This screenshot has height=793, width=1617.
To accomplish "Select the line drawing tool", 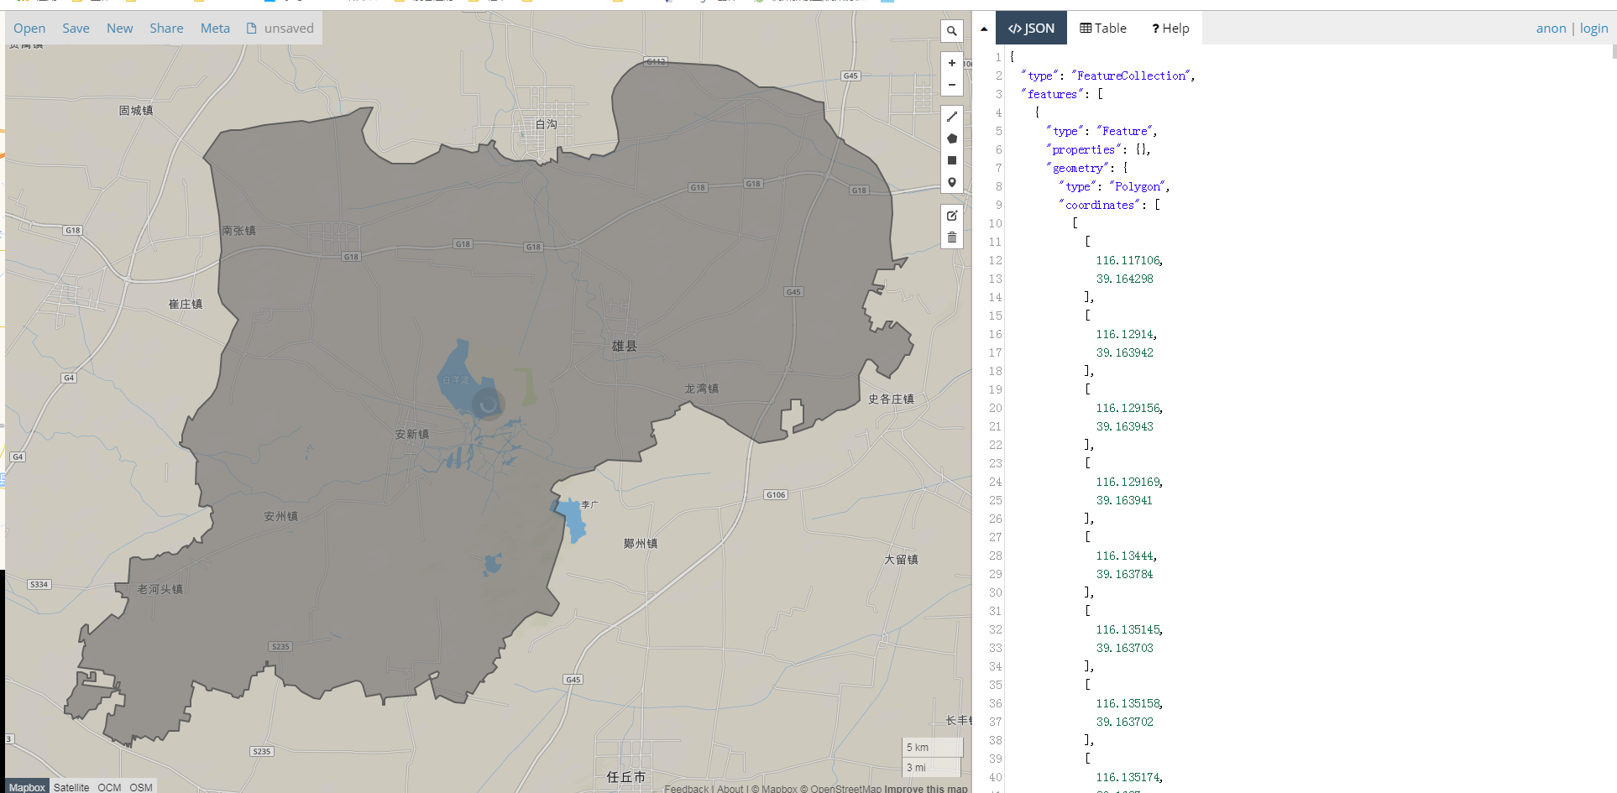I will [952, 117].
